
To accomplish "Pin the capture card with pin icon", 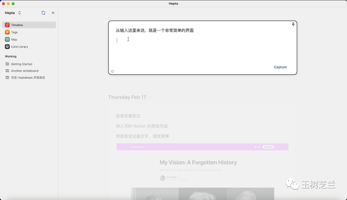I will 293,24.
